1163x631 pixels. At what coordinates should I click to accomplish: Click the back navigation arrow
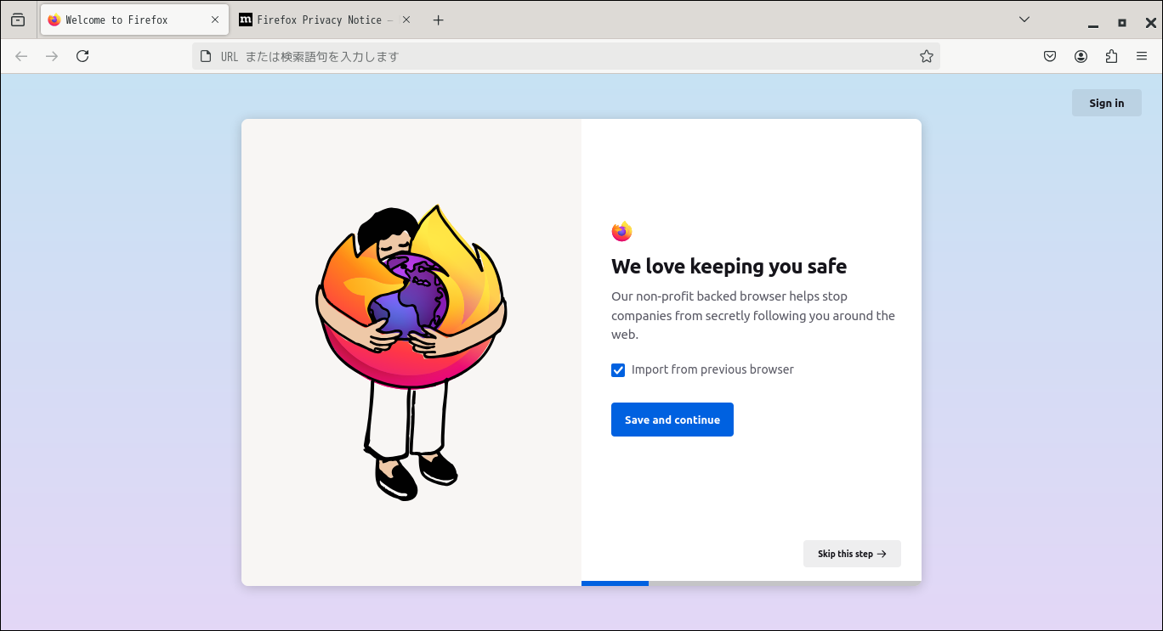pos(21,56)
